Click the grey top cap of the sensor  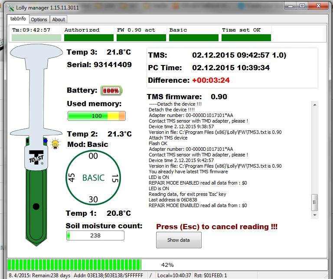tap(36, 52)
